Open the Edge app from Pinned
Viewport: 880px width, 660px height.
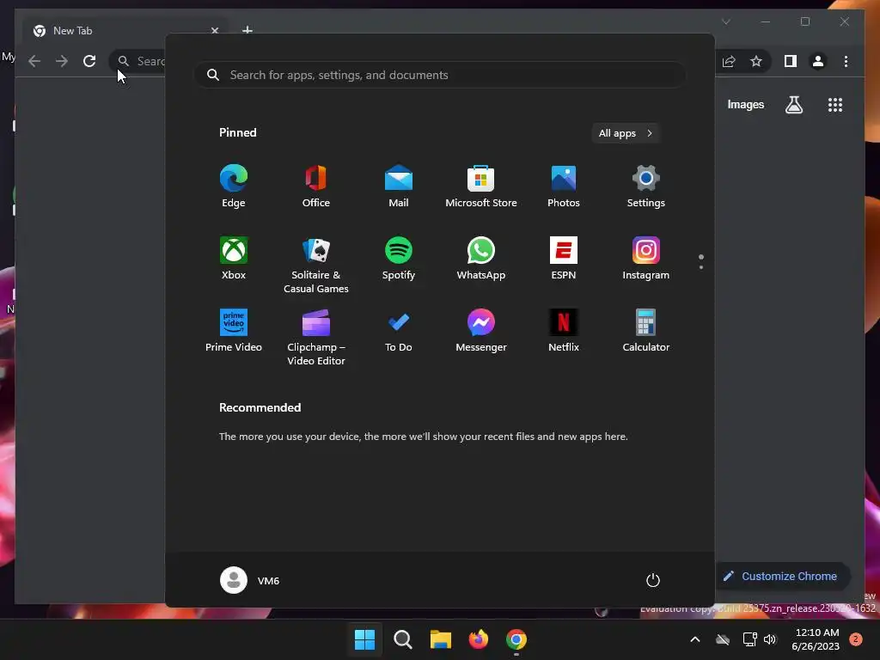(x=234, y=186)
